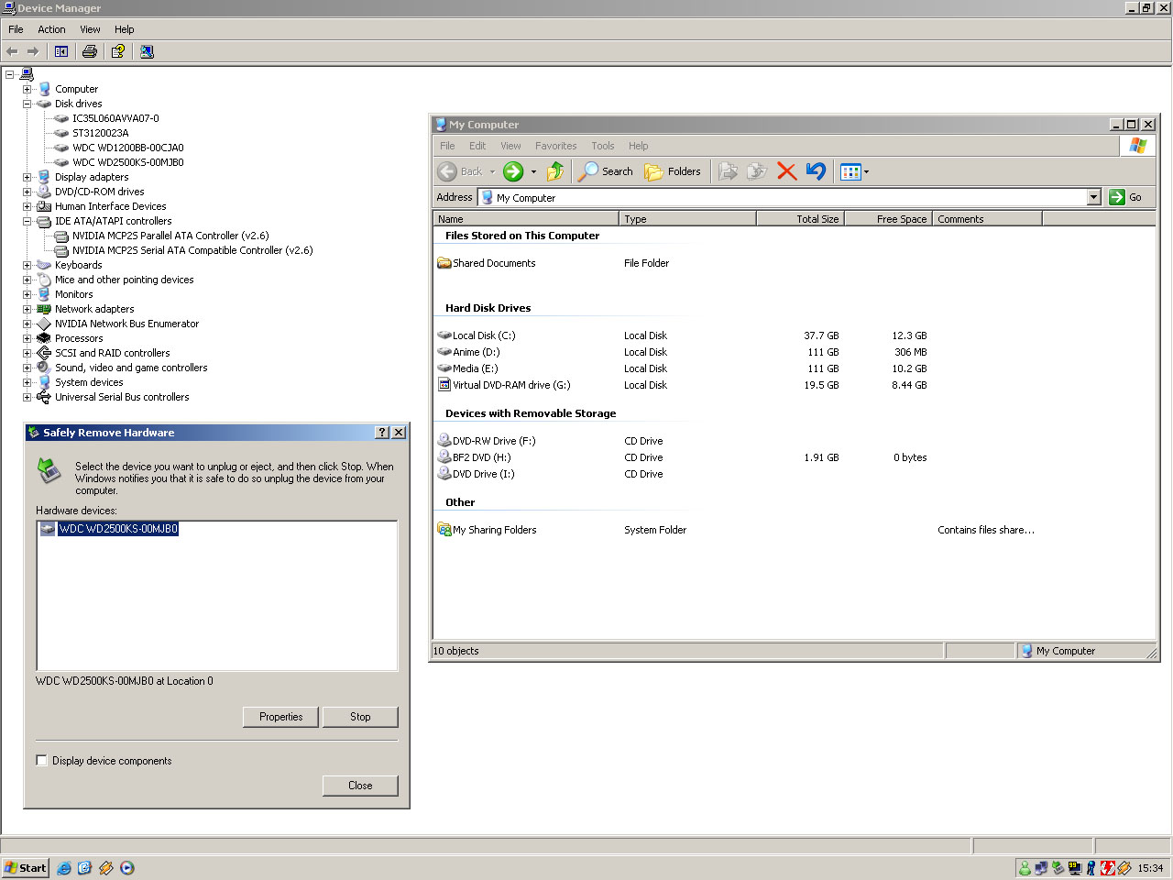Click the network connection tray icon

1041,868
